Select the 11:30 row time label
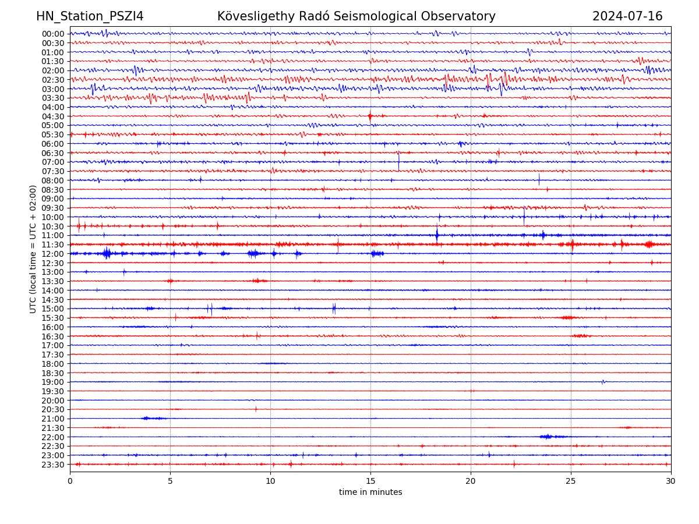Screen dimensions: 699x524 tap(53, 245)
